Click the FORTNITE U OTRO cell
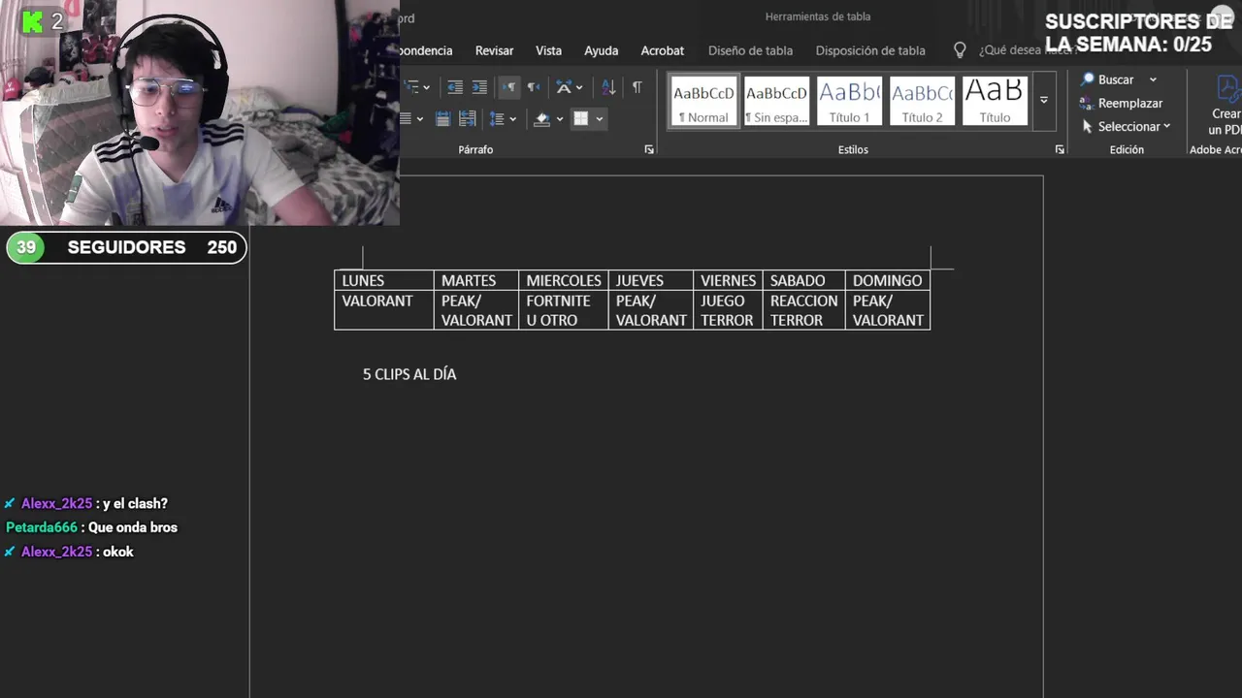Screen dimensions: 1242x698 (564, 310)
